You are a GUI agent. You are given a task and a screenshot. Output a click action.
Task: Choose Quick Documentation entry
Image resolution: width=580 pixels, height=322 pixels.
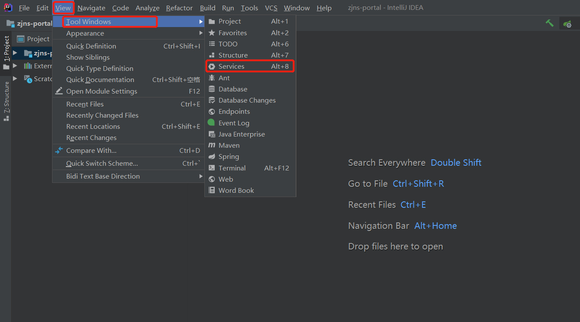(128, 79)
